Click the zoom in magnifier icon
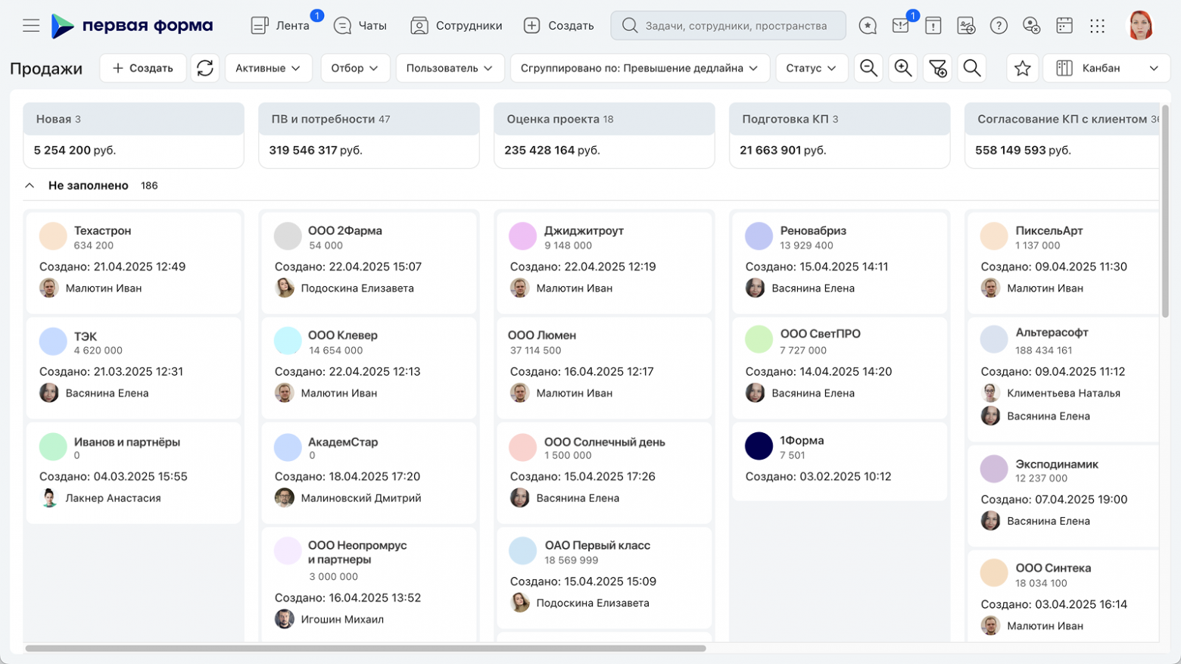 point(902,68)
